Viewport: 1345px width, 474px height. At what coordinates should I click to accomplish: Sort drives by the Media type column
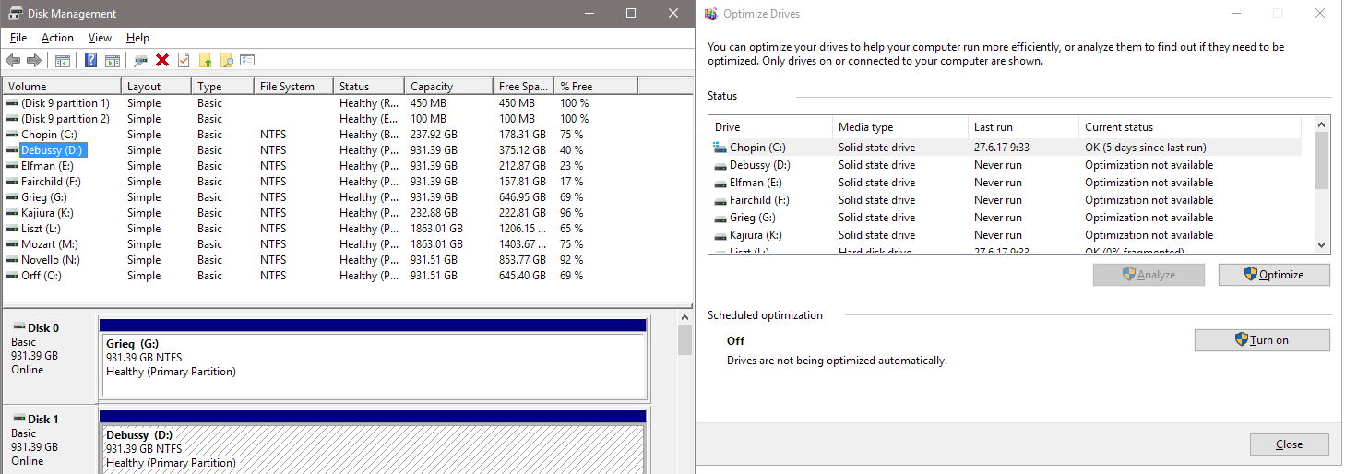[x=865, y=127]
